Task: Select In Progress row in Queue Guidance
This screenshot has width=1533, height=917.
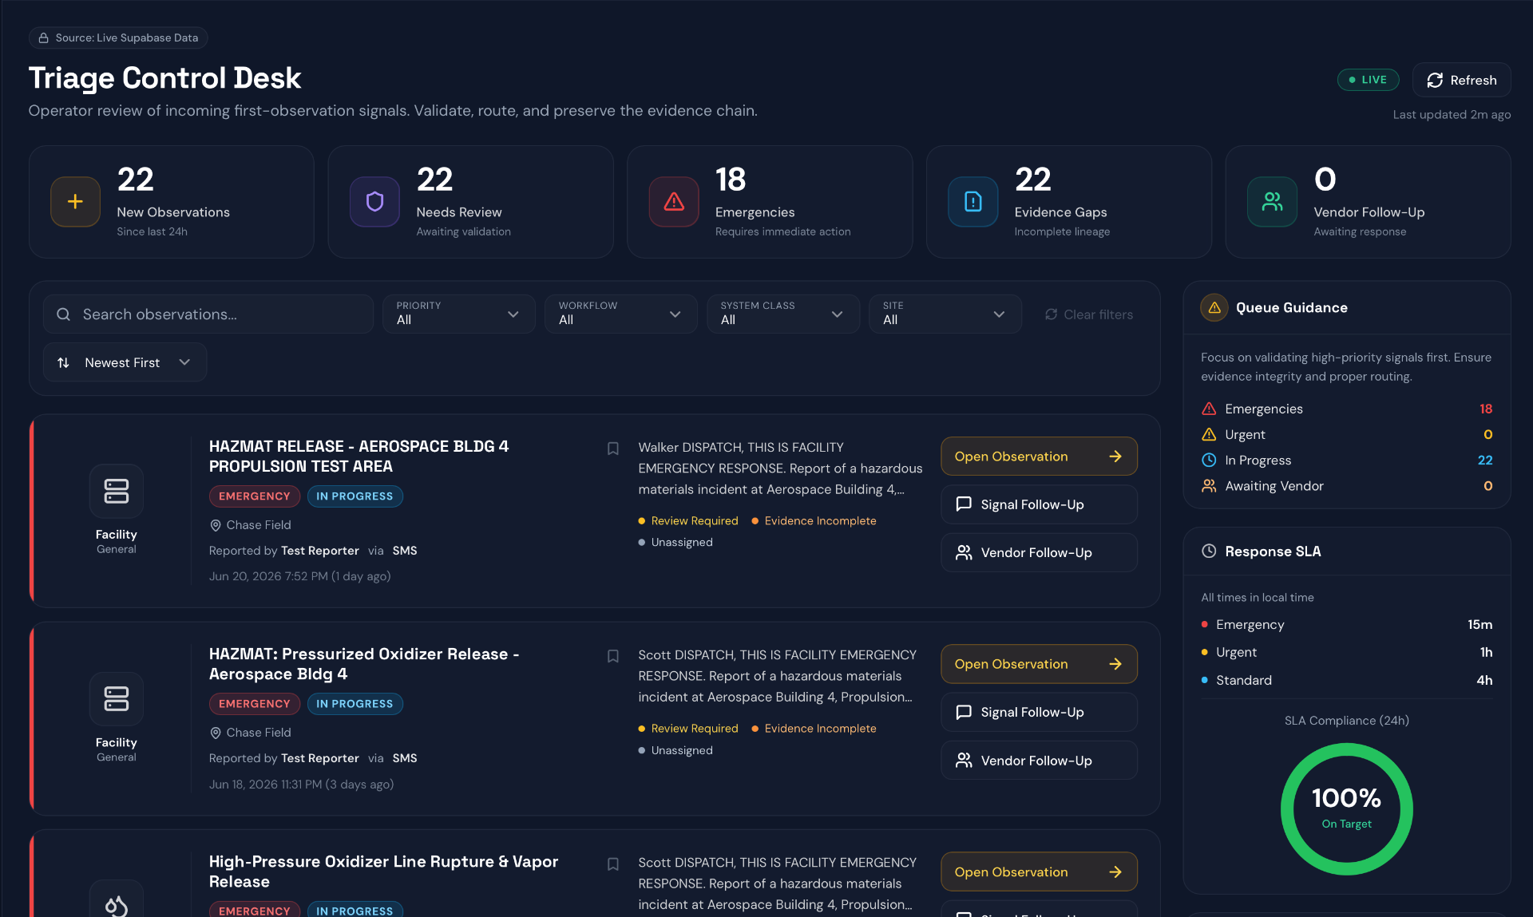Action: coord(1346,460)
